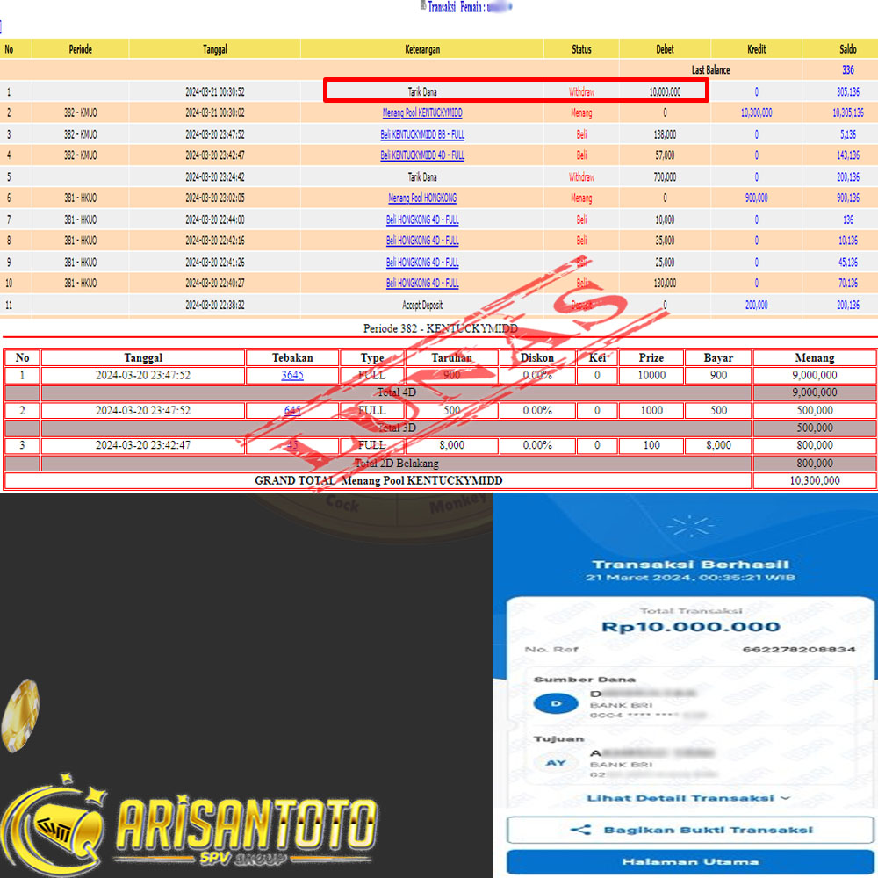Open Beli HONGKONG 4D link dated 22:42:16
Image resolution: width=878 pixels, height=878 pixels.
[422, 241]
